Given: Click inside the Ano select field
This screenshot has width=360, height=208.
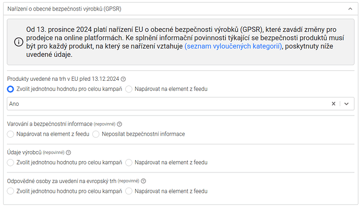Looking at the screenshot, I should point(181,104).
